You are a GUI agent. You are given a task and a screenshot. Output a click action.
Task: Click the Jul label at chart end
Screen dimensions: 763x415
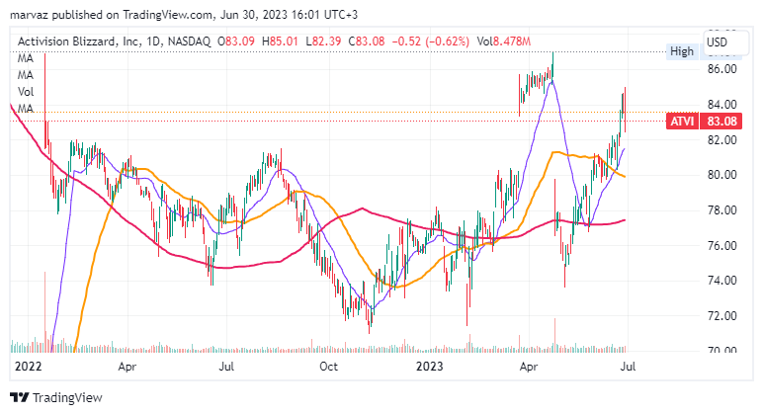[x=628, y=367]
